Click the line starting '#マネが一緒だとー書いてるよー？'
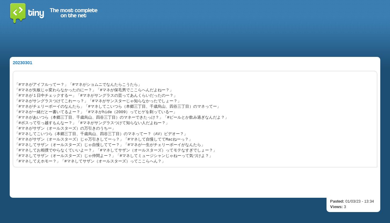The width and height of the screenshot is (390, 223). (96, 112)
